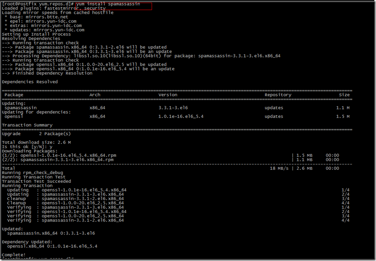Click the 'Downloading Packages:' line
376x261 pixels.
pyautogui.click(x=30, y=151)
